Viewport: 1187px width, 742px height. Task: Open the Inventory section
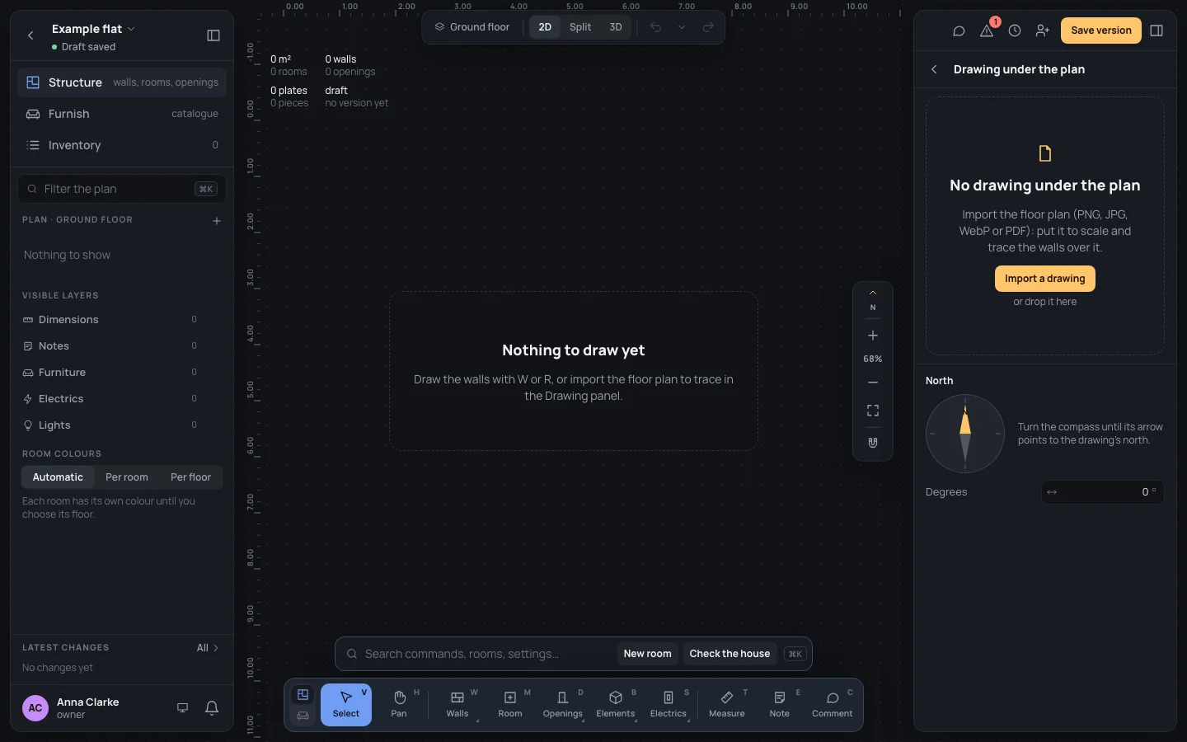tap(122, 145)
